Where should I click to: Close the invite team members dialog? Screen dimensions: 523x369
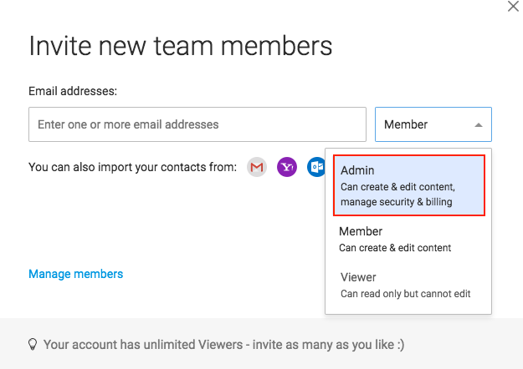click(513, 7)
